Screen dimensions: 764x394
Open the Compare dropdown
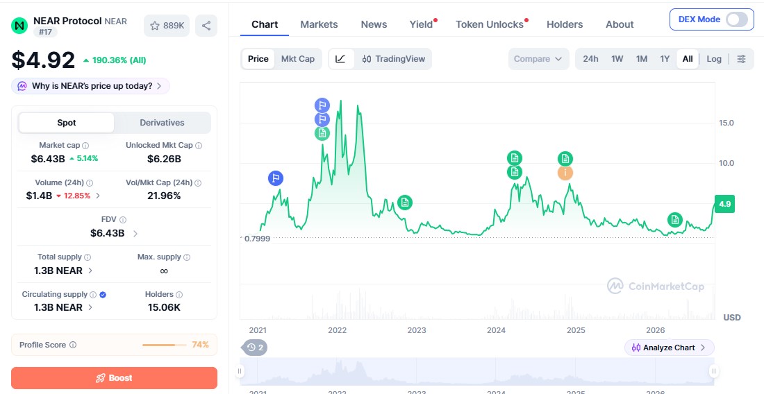click(x=538, y=59)
